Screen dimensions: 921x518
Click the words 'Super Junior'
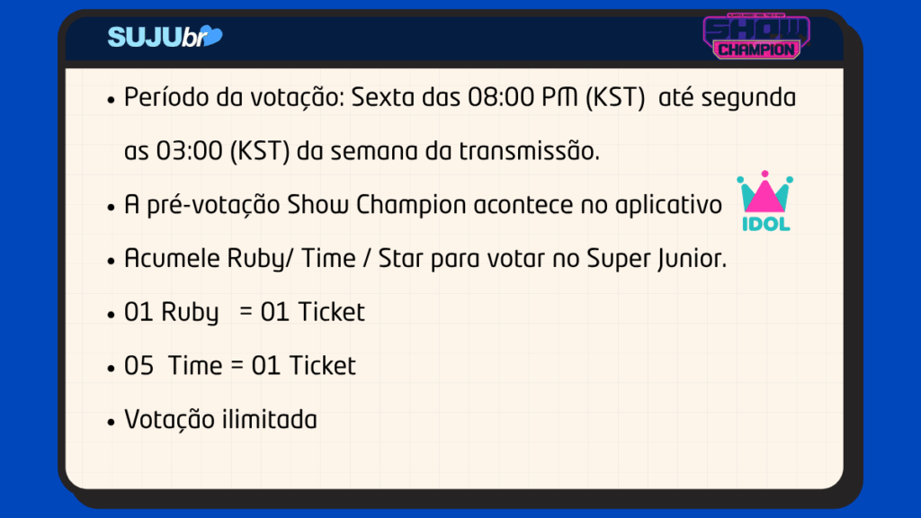tap(657, 258)
